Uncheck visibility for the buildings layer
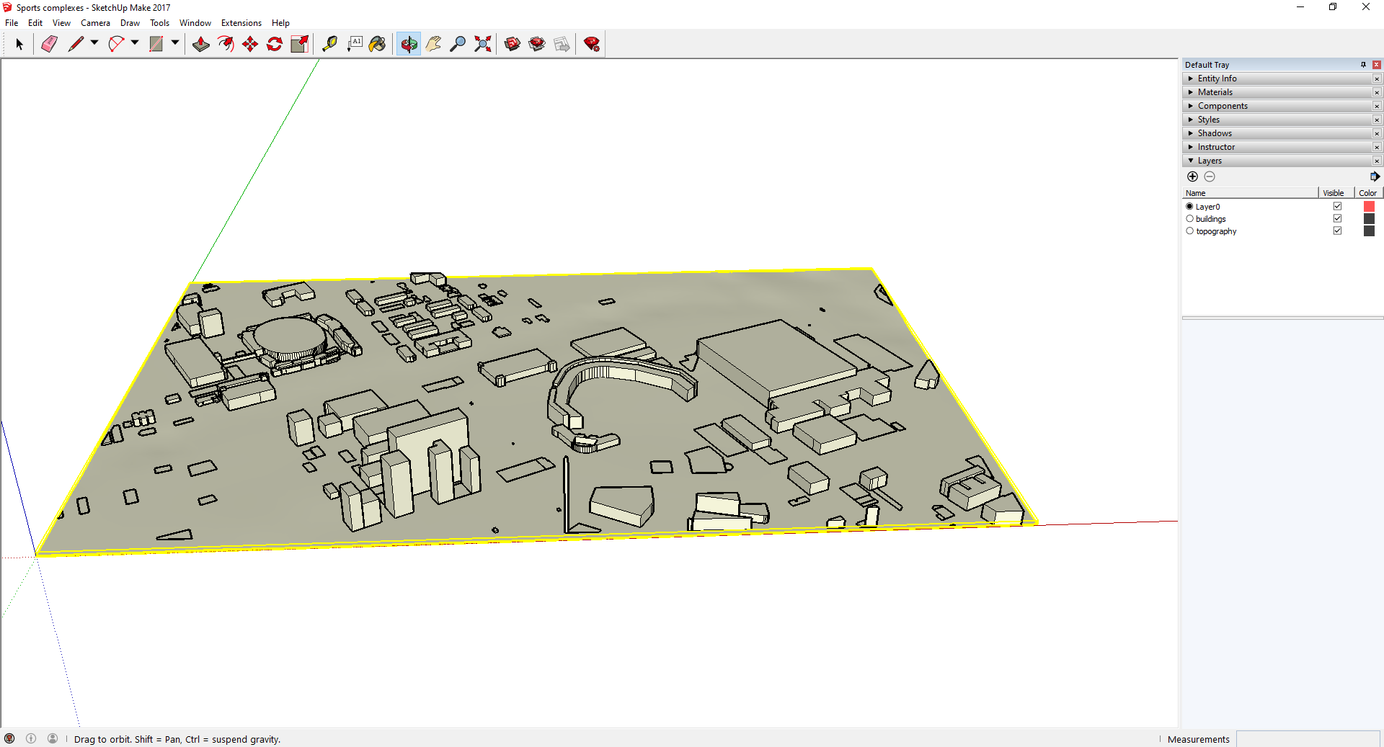 pos(1337,218)
